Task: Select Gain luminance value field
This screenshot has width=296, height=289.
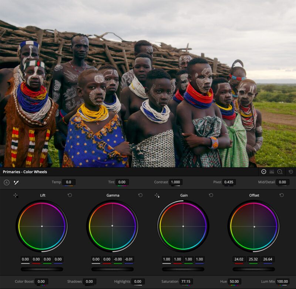Action: pyautogui.click(x=166, y=259)
